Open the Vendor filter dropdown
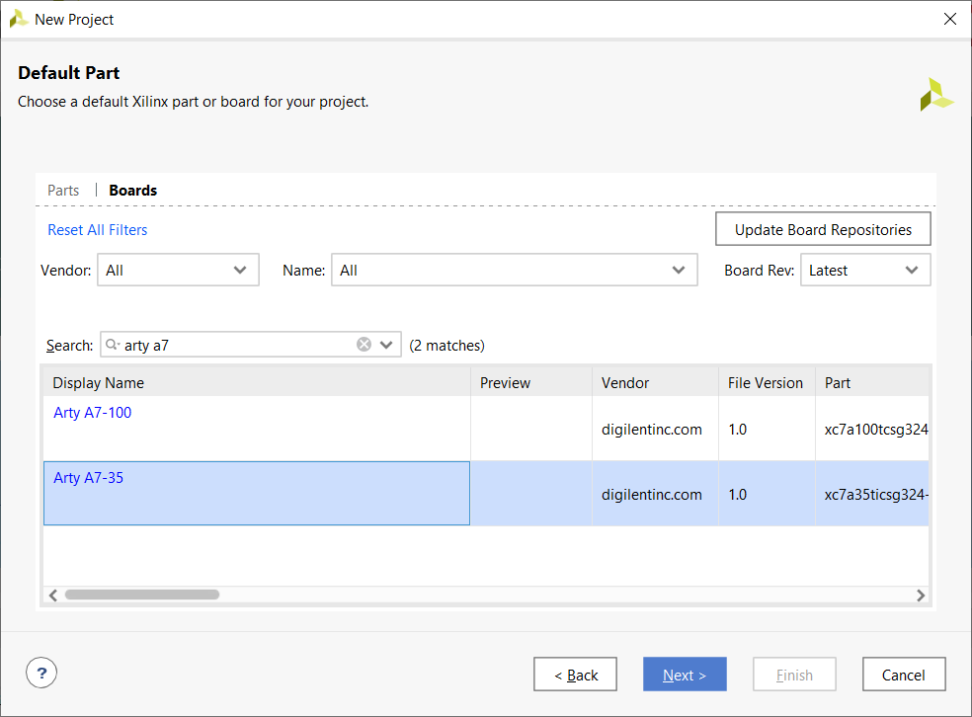The height and width of the screenshot is (717, 972). [178, 270]
